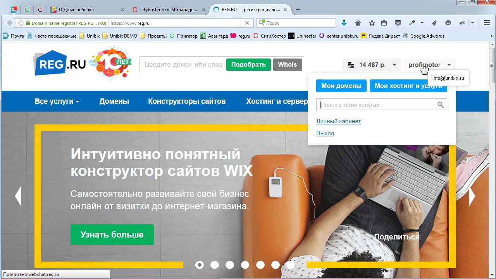The height and width of the screenshot is (279, 496).
Task: Open downloads arrow in Firefox toolbar
Action: (x=344, y=23)
